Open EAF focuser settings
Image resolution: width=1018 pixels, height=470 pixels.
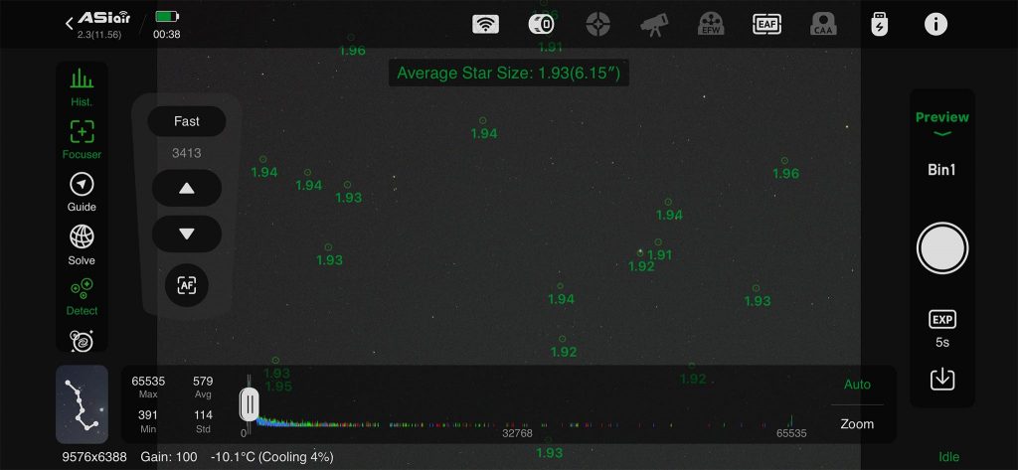[x=766, y=25]
